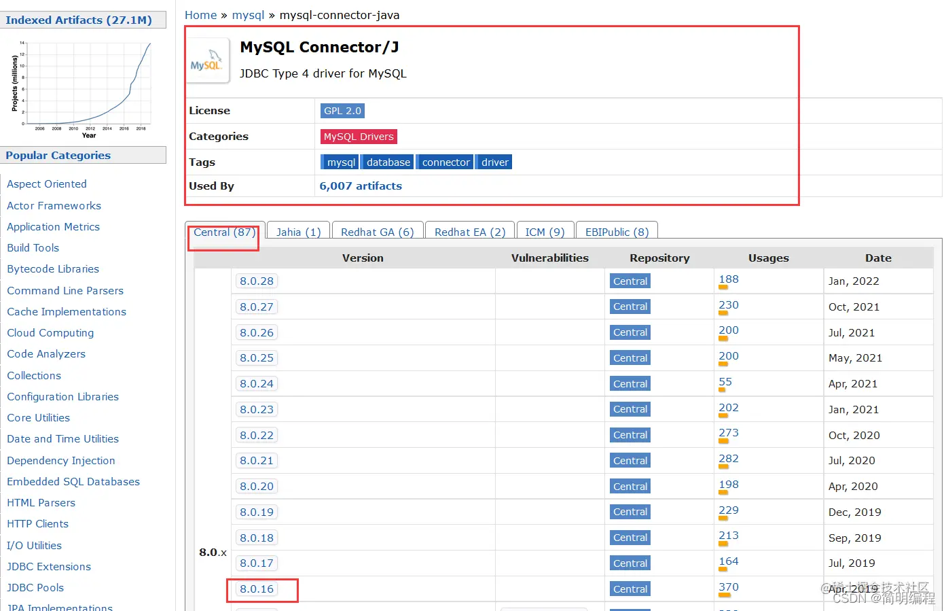
Task: Open the 230 usages link for 8.0.27
Action: coord(729,305)
